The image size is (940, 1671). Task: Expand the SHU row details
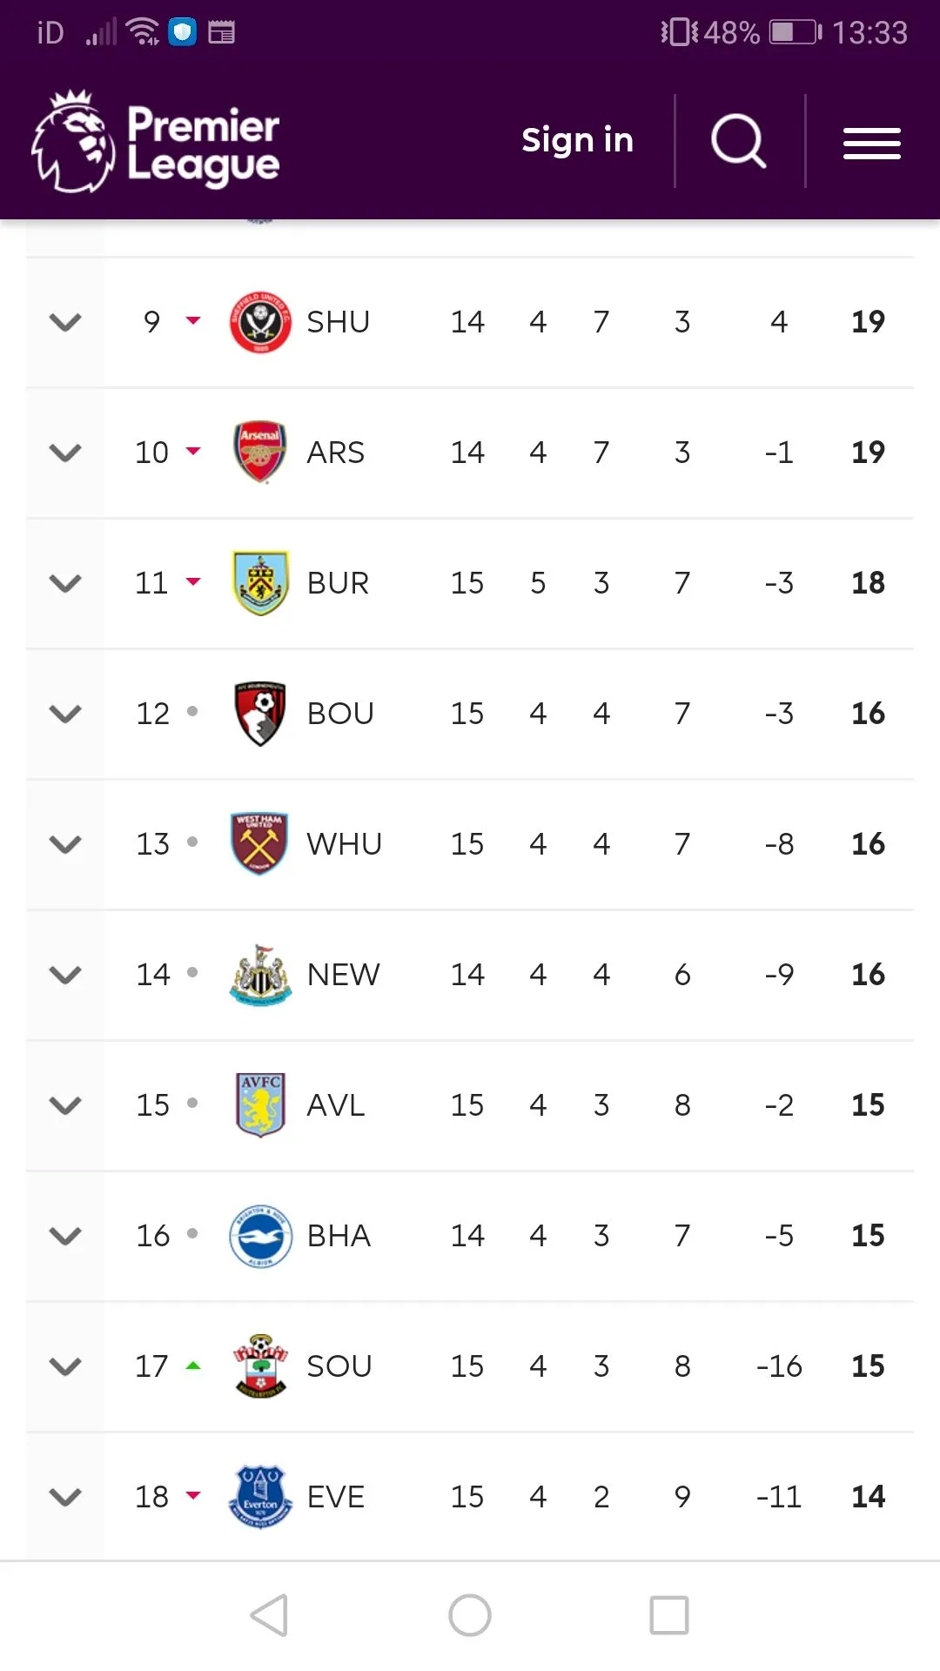click(65, 323)
